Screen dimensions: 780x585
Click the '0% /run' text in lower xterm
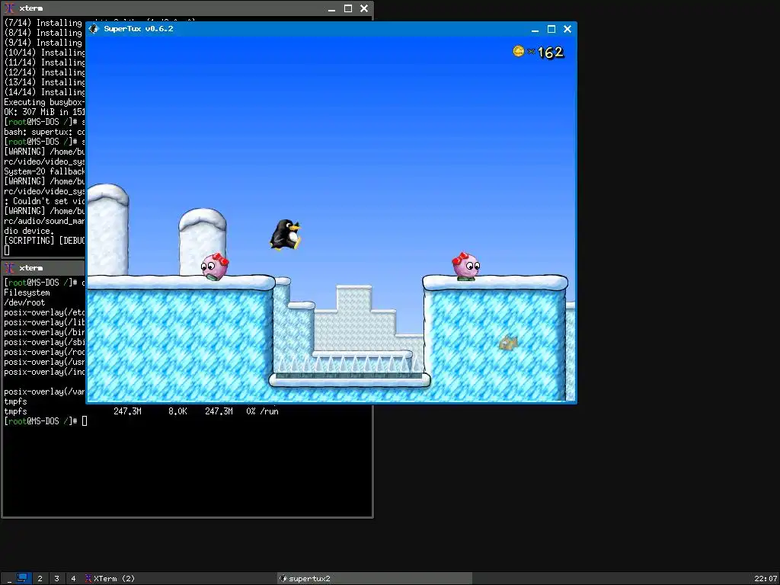[262, 411]
